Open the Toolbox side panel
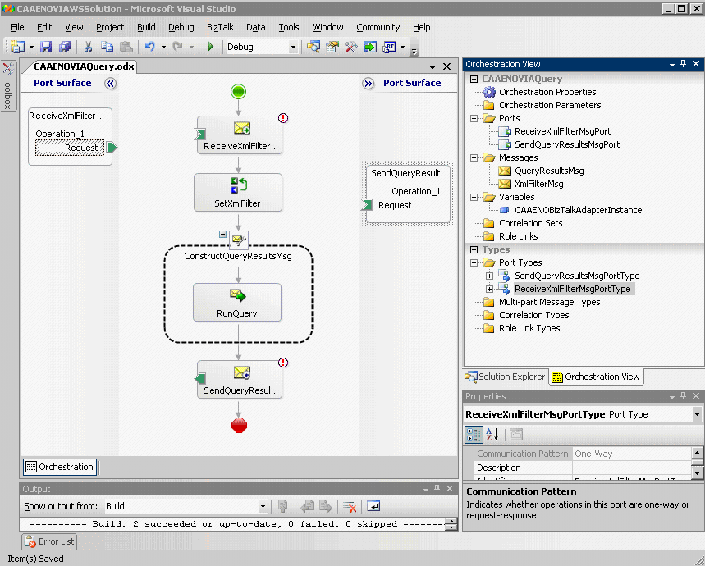 [x=7, y=86]
